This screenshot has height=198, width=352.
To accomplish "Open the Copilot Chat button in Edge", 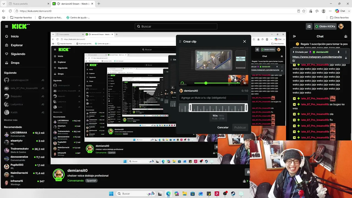I will [x=340, y=11].
